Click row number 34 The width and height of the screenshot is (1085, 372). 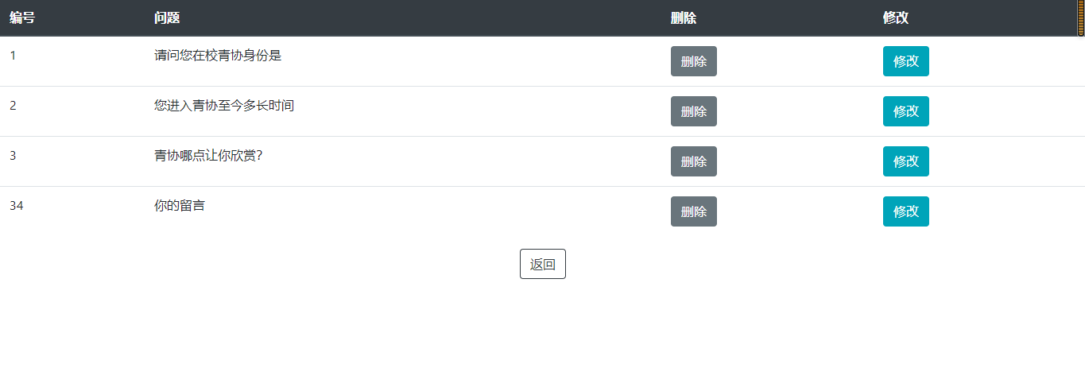pos(17,206)
